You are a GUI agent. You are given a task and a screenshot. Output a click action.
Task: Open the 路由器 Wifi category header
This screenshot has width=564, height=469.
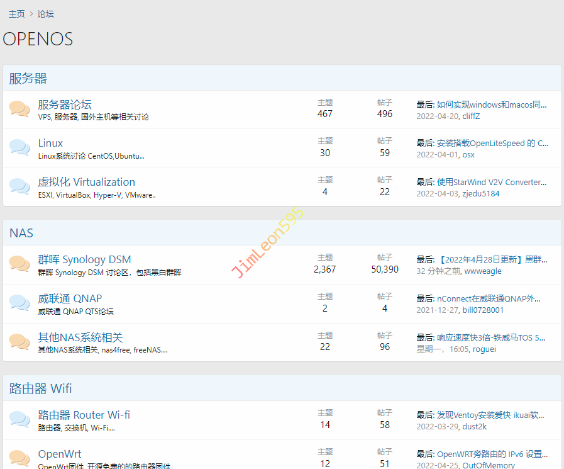click(41, 388)
